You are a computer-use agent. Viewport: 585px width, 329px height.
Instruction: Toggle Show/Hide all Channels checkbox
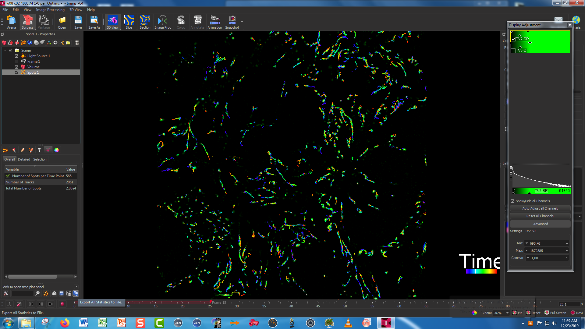click(x=513, y=201)
